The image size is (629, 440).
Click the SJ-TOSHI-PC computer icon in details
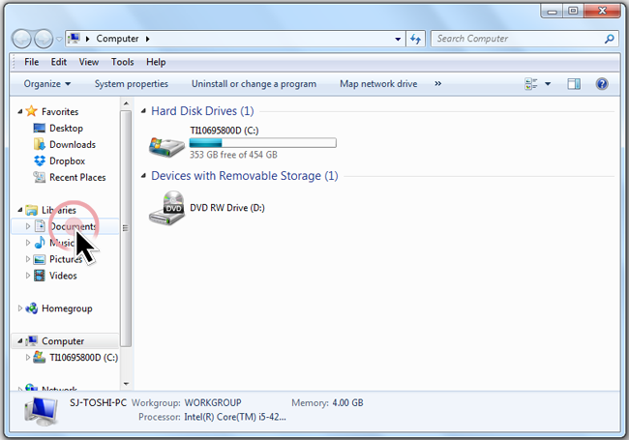[x=42, y=411]
